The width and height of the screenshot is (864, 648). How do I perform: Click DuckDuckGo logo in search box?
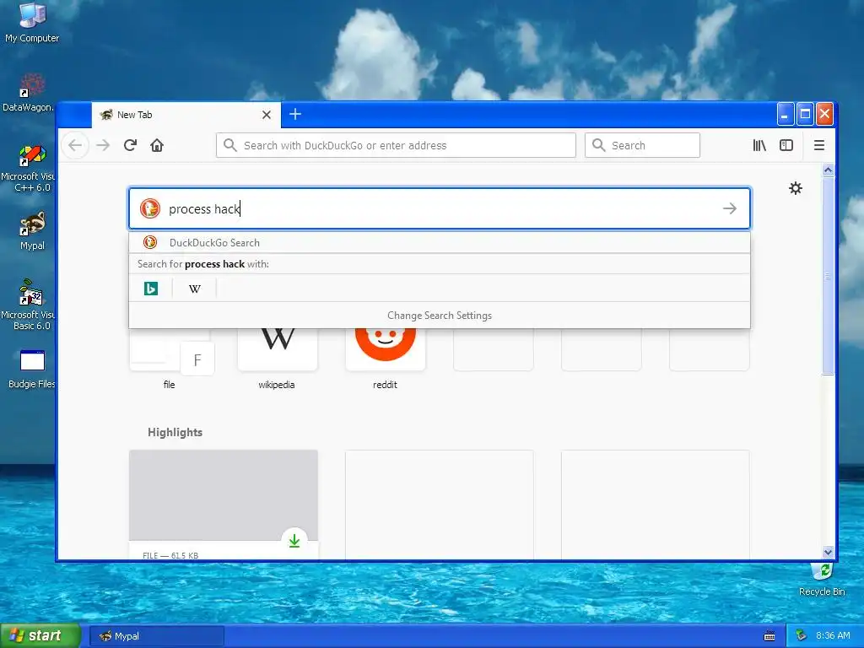pyautogui.click(x=150, y=208)
